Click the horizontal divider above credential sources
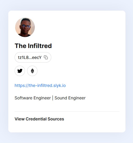133x143 pixels. point(67,111)
